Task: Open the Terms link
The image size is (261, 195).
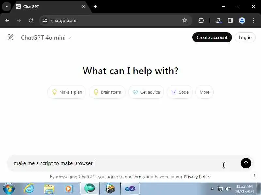Action: coord(139,177)
